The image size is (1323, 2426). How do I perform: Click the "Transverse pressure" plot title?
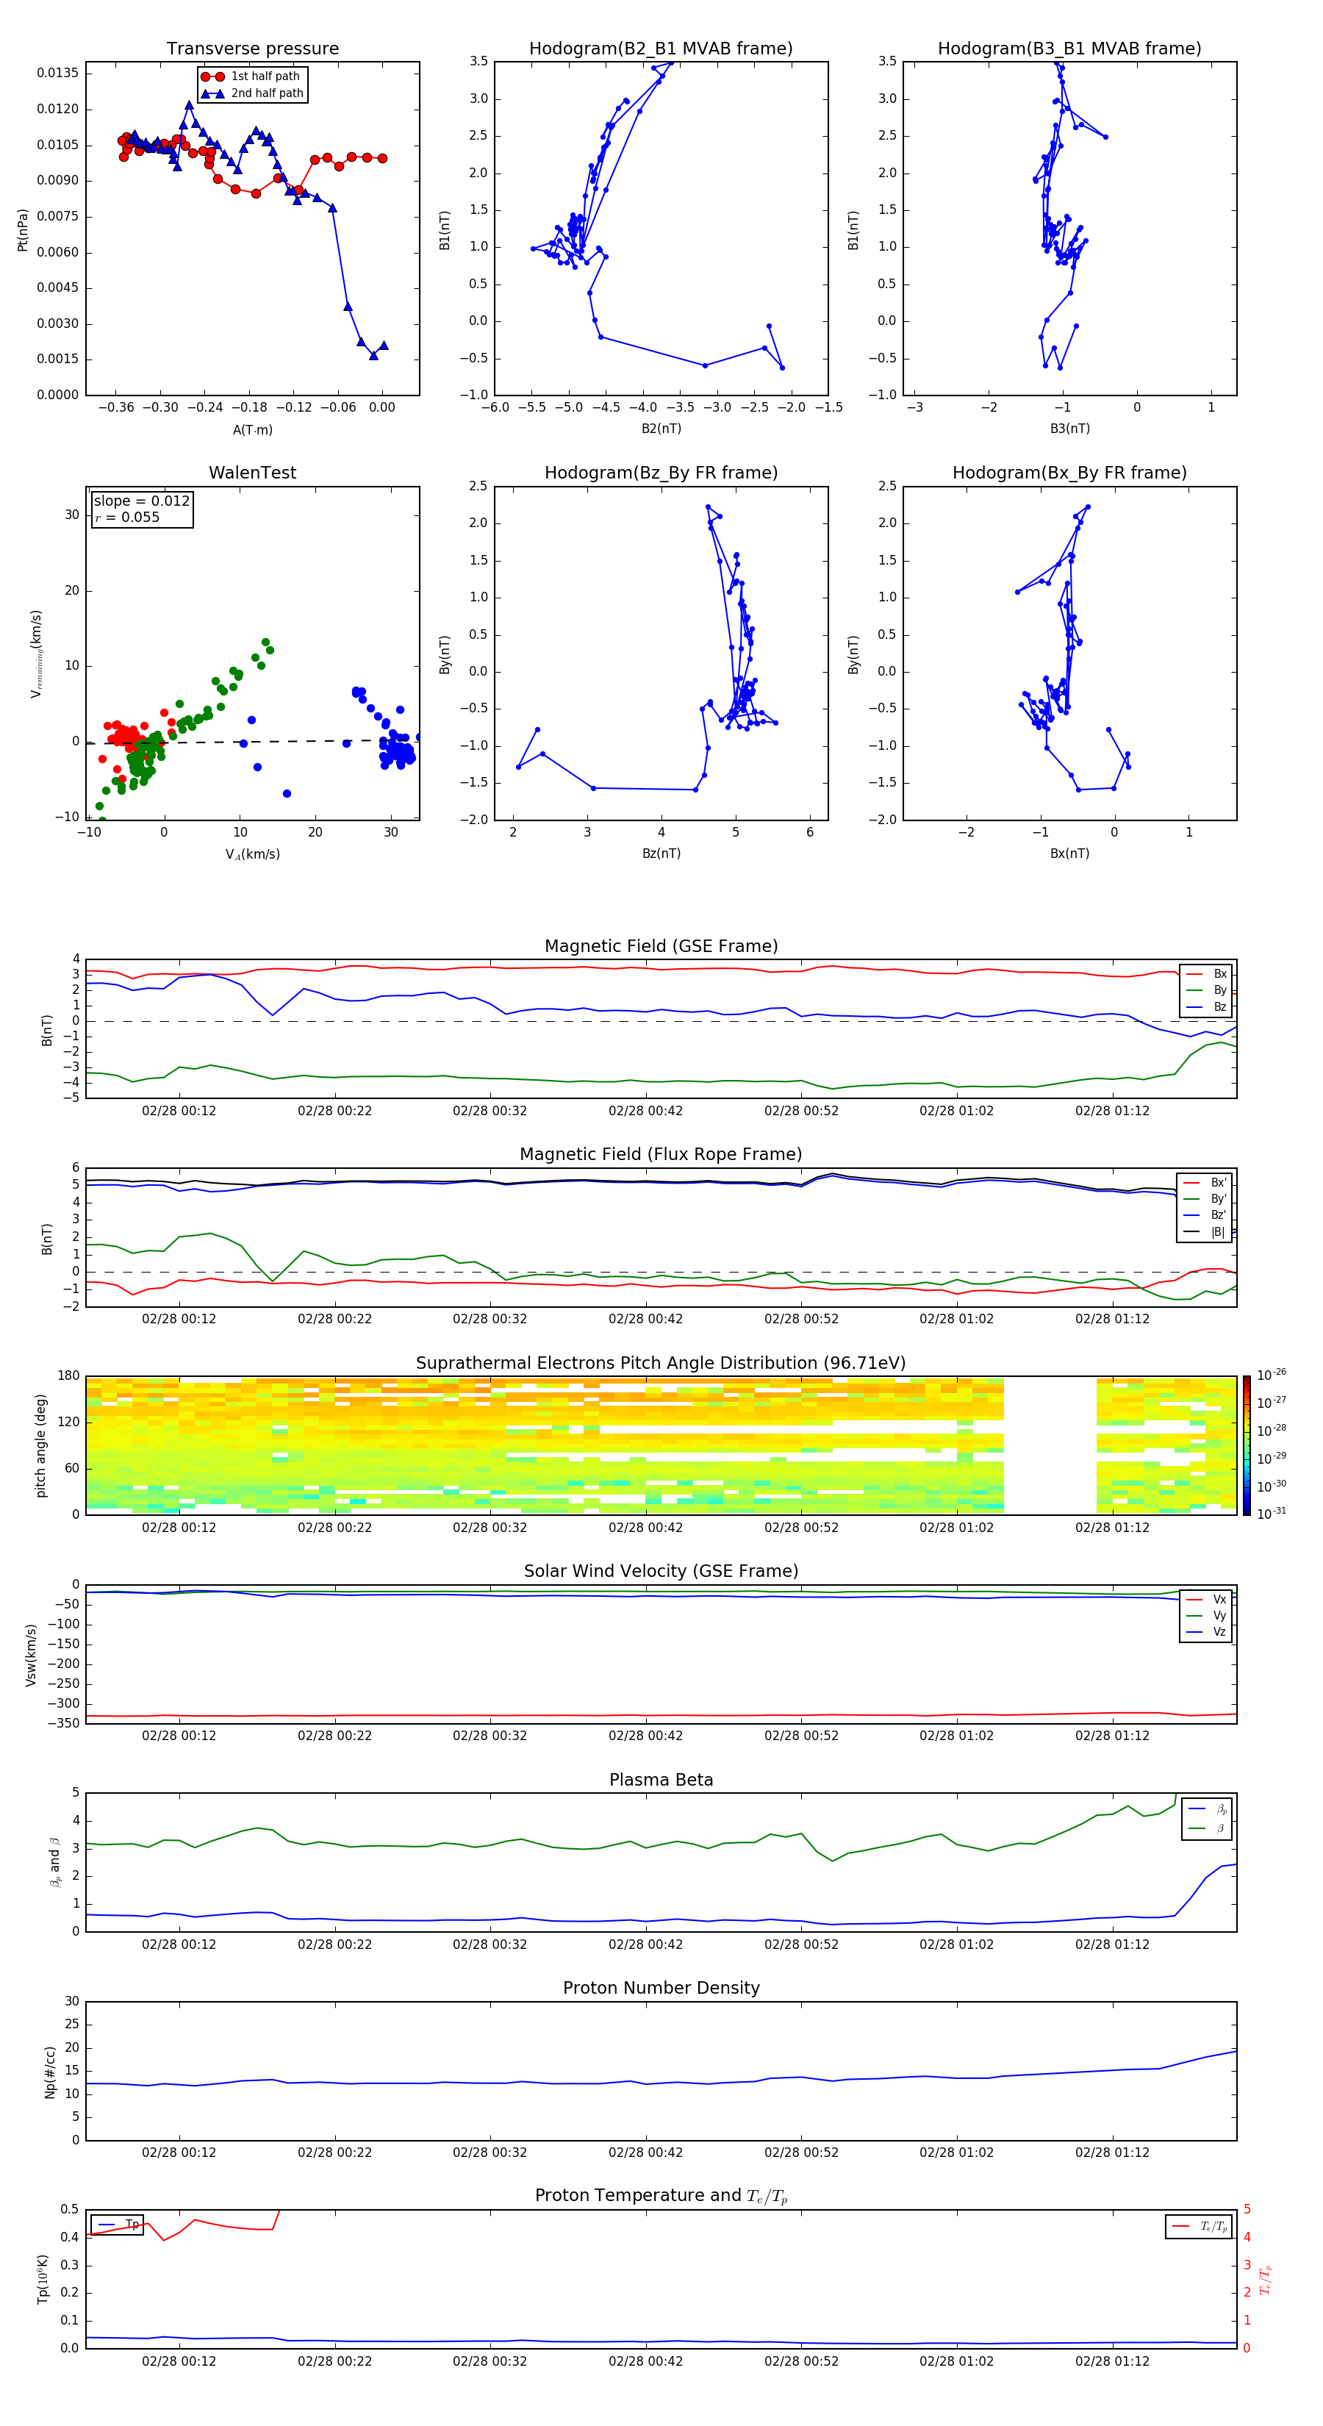[x=252, y=49]
